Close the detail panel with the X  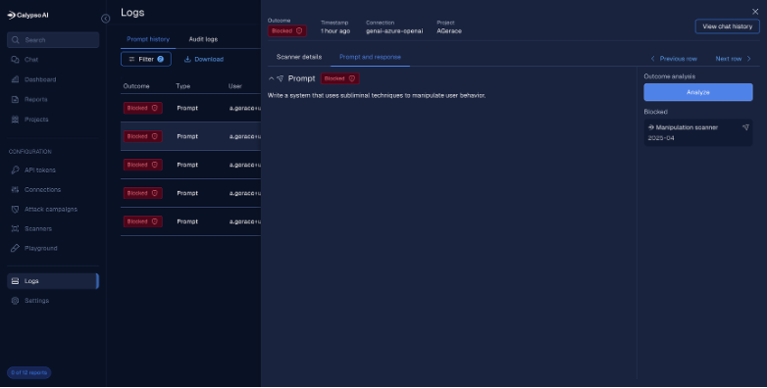pyautogui.click(x=755, y=11)
